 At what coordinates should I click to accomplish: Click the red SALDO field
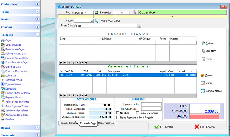[205, 116]
